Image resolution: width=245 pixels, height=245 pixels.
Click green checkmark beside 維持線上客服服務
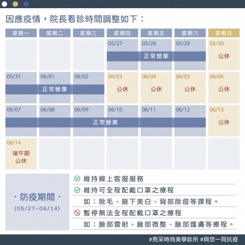(x=77, y=179)
